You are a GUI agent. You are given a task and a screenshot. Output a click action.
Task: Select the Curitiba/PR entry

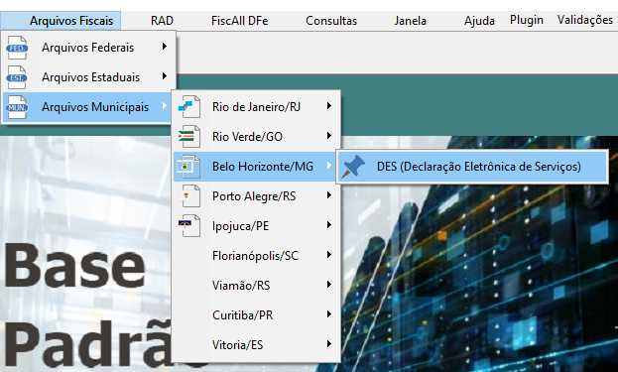(x=256, y=315)
